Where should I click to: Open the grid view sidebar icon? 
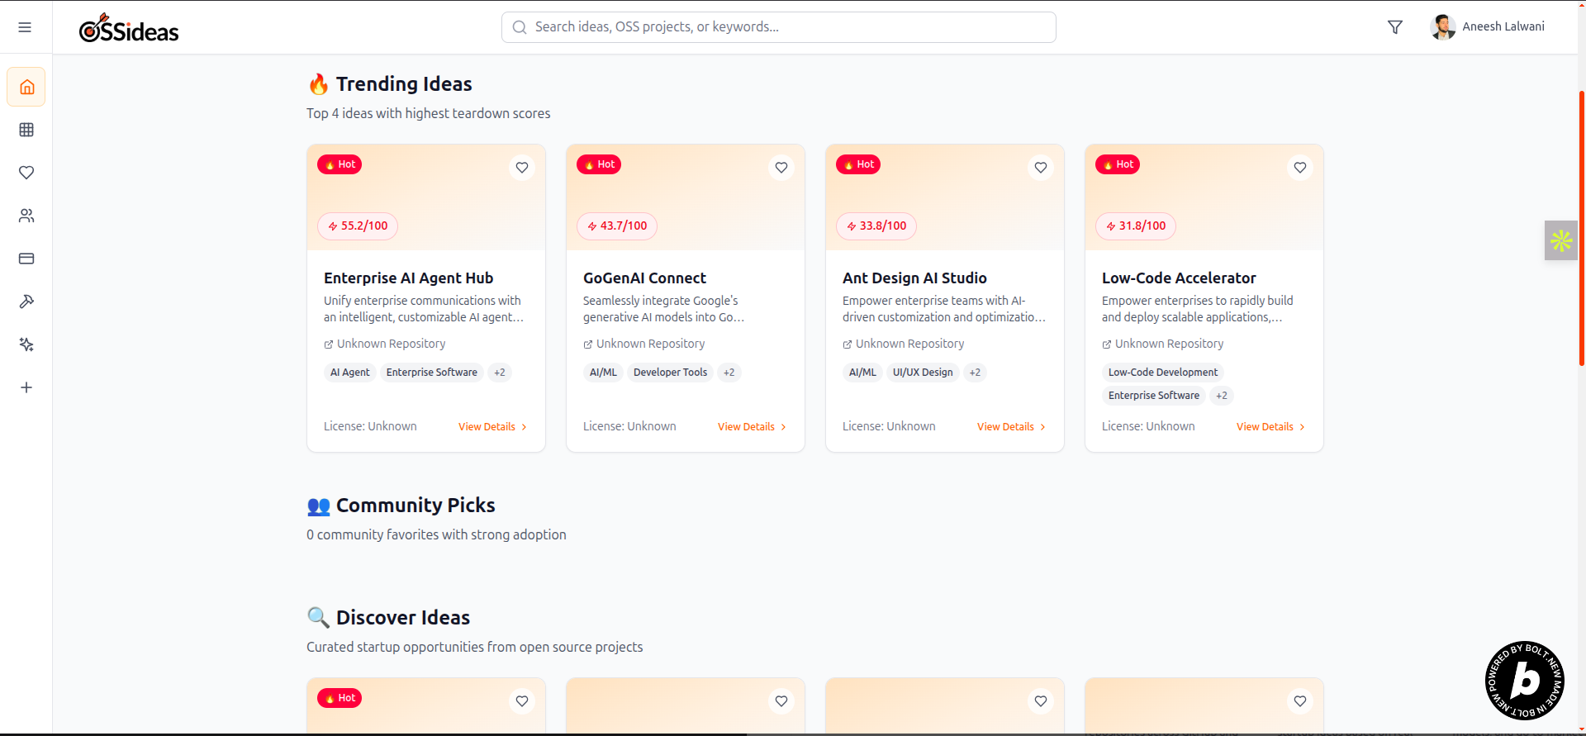(x=26, y=130)
